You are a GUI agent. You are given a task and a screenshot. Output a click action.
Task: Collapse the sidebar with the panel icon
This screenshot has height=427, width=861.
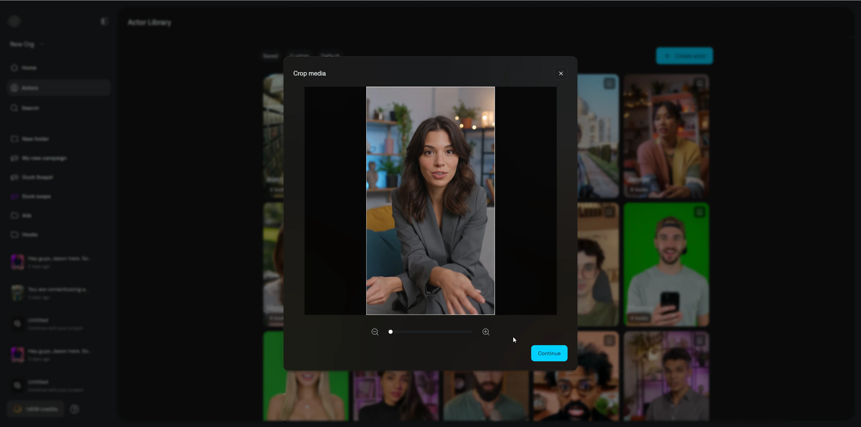click(x=104, y=21)
